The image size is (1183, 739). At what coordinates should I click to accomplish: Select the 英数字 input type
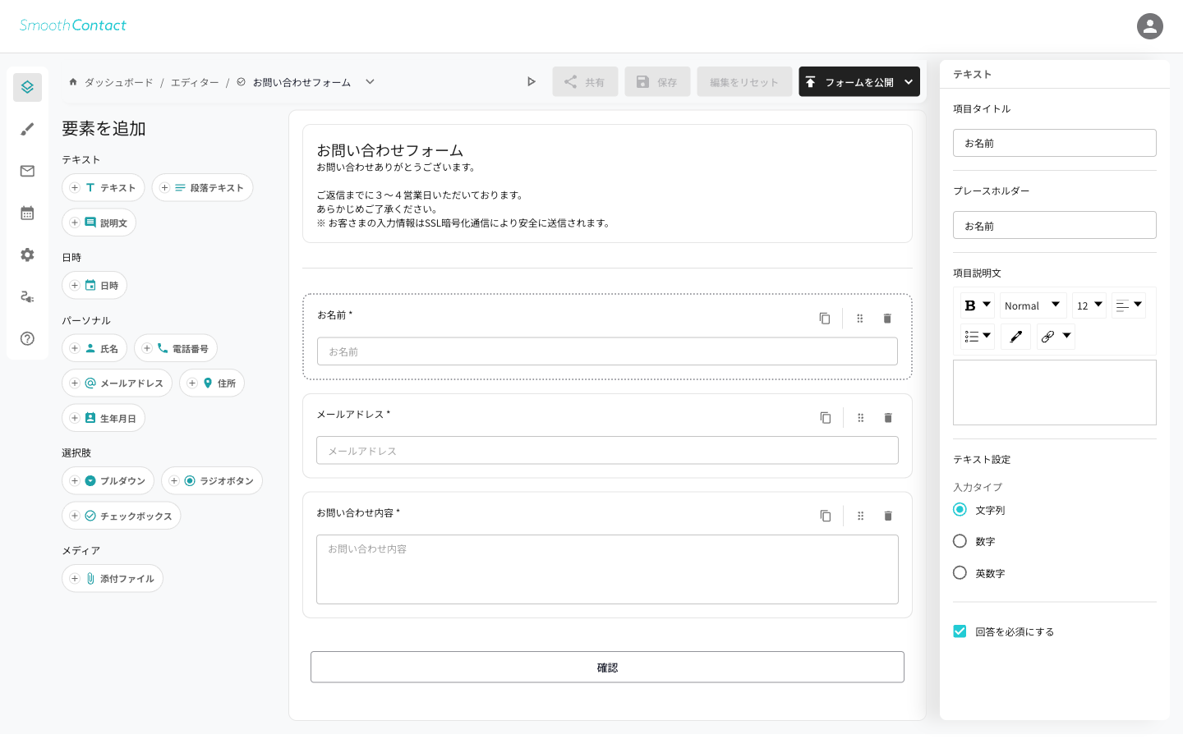point(960,573)
